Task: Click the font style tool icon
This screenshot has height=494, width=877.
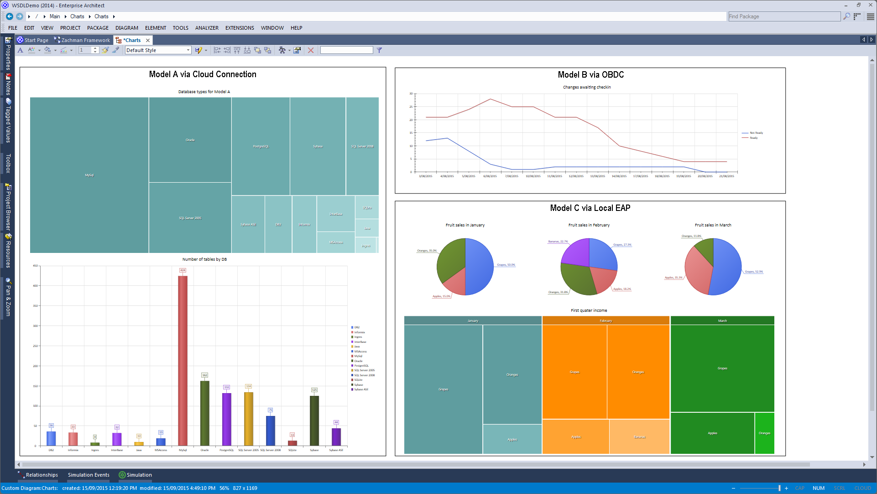Action: [x=31, y=50]
